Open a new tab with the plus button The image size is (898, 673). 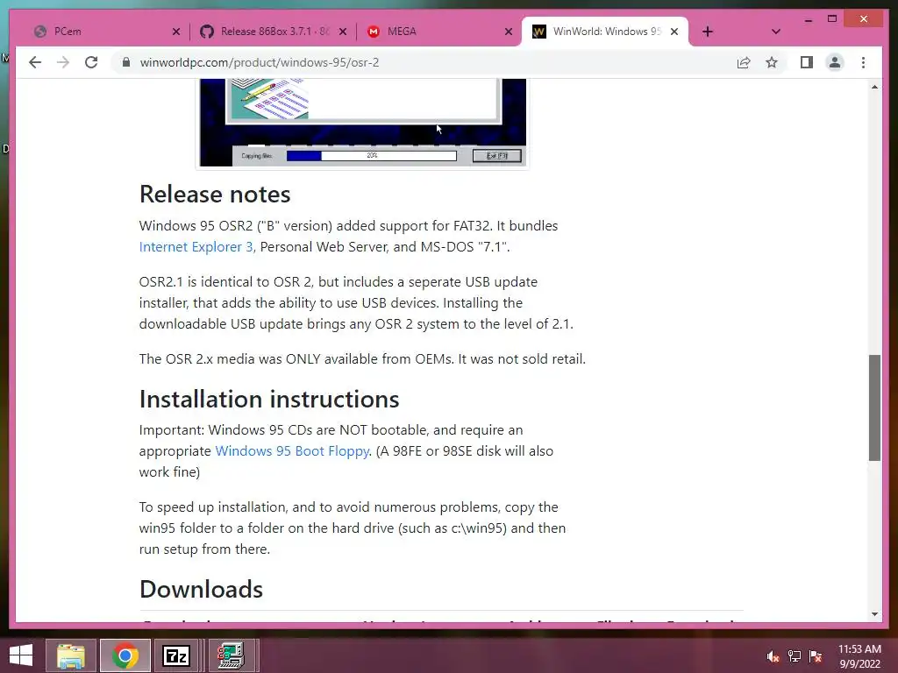pyautogui.click(x=708, y=32)
